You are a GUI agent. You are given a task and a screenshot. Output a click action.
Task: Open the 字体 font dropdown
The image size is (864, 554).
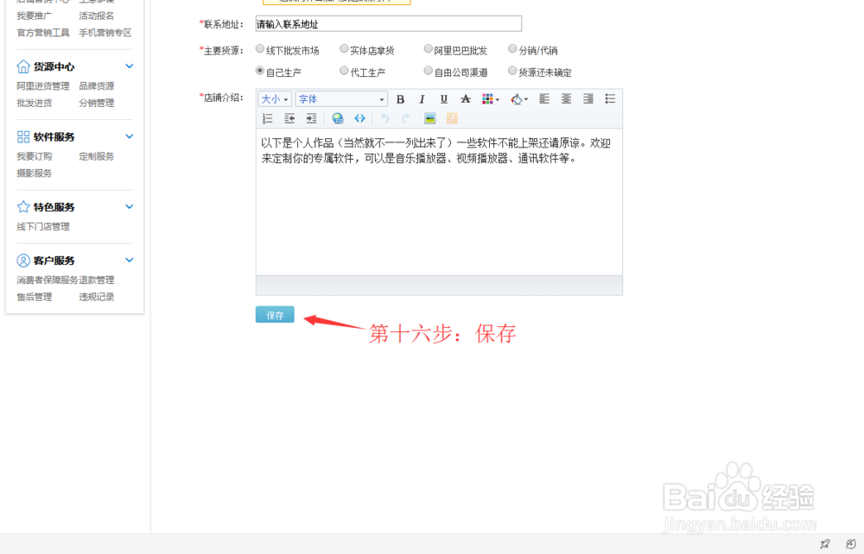coord(340,99)
